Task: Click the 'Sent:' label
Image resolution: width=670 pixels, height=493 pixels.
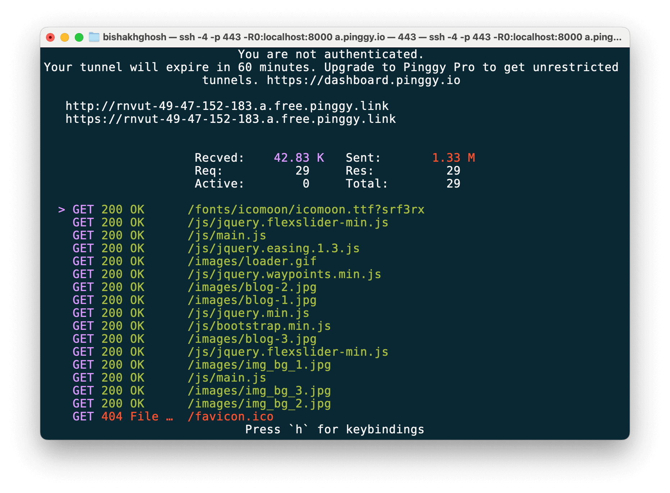Action: coord(363,158)
